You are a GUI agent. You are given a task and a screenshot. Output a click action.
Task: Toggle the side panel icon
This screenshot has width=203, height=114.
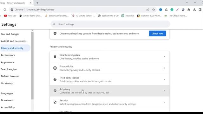click(200, 9)
